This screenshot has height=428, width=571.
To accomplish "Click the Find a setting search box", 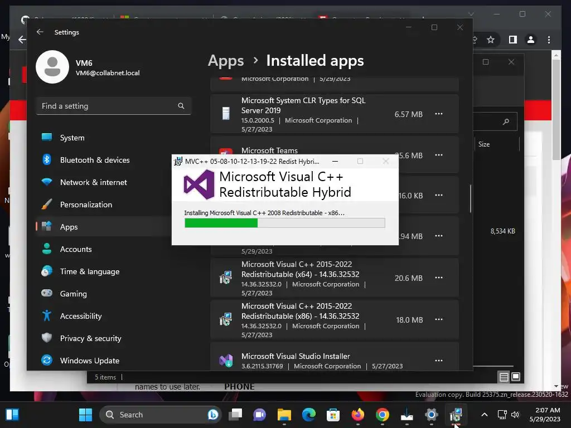I will (114, 106).
